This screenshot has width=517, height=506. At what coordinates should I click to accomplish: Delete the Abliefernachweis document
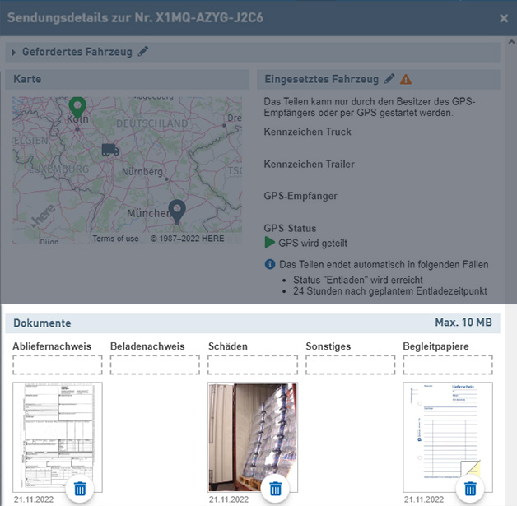point(80,489)
